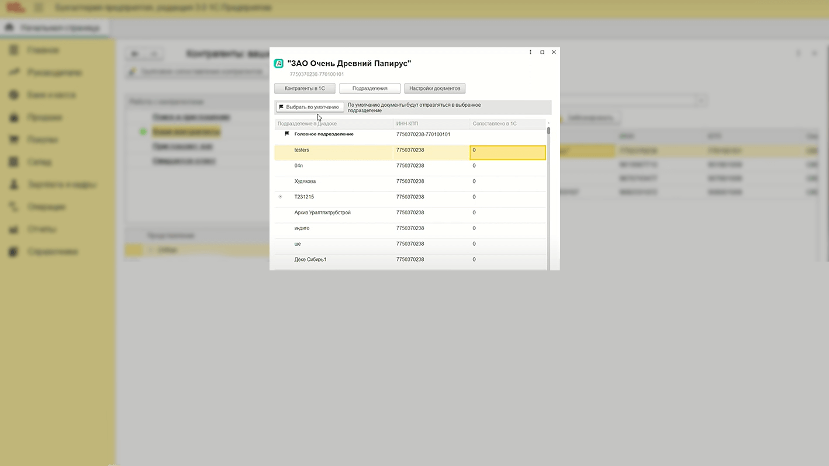The width and height of the screenshot is (829, 466).
Task: Maximize the ЗАО Очень Древний Папирус dialog
Action: pos(542,52)
